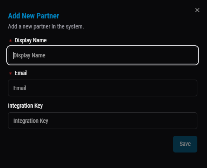207x168 pixels.
Task: Place cursor on Display Name placeholder text
Action: tap(29, 56)
